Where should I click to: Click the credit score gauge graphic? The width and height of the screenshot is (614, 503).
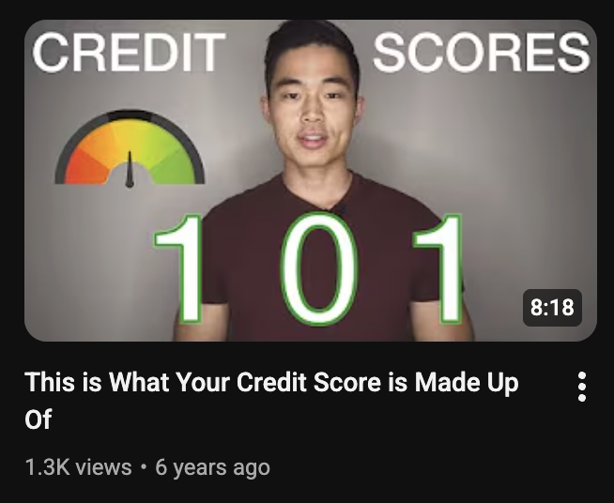(130, 149)
